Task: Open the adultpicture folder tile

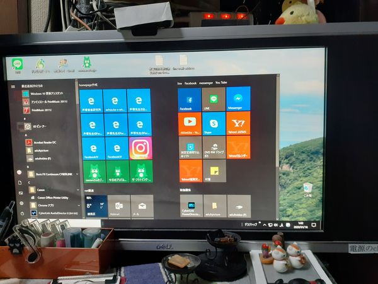Action: click(x=215, y=206)
